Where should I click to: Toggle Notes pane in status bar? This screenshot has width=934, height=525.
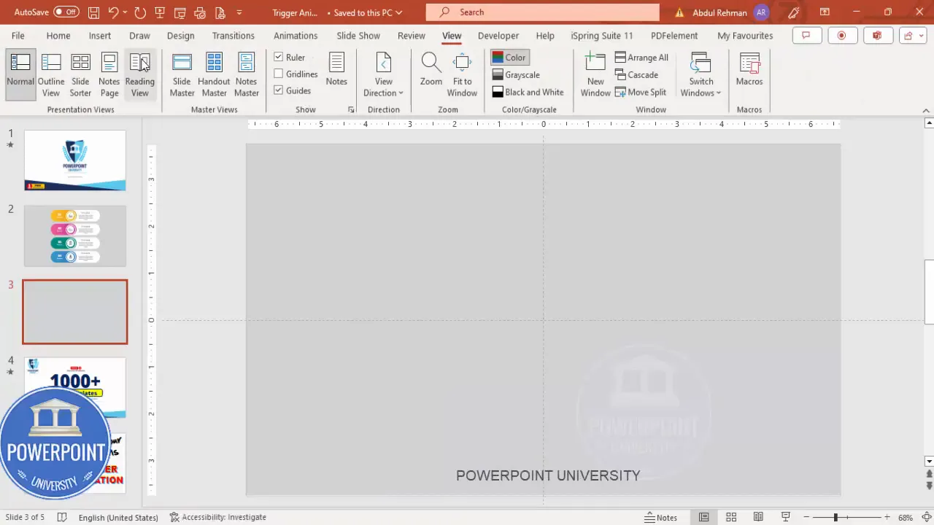tap(661, 517)
